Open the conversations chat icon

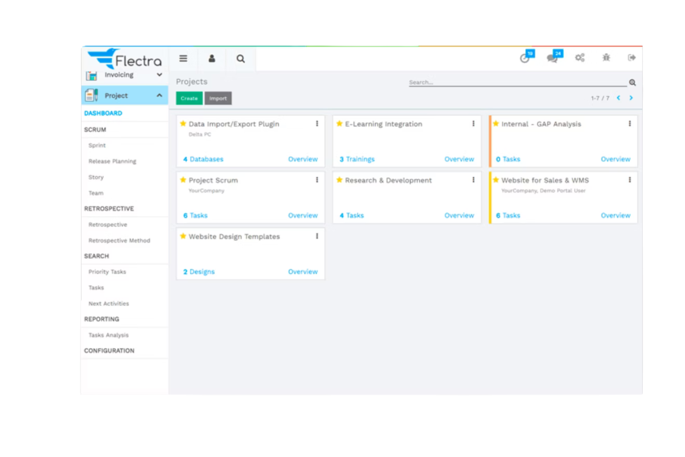pyautogui.click(x=553, y=57)
